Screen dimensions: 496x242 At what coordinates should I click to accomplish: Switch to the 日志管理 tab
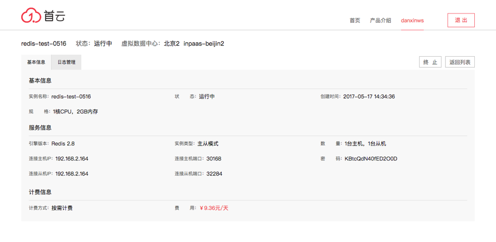66,62
